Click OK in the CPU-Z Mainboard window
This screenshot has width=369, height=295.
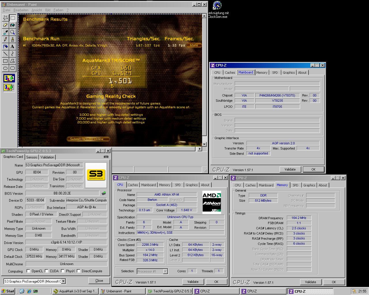coord(313,169)
